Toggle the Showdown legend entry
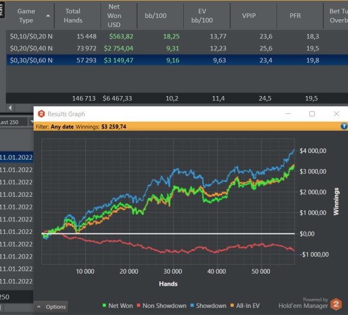The image size is (348, 315). (208, 305)
